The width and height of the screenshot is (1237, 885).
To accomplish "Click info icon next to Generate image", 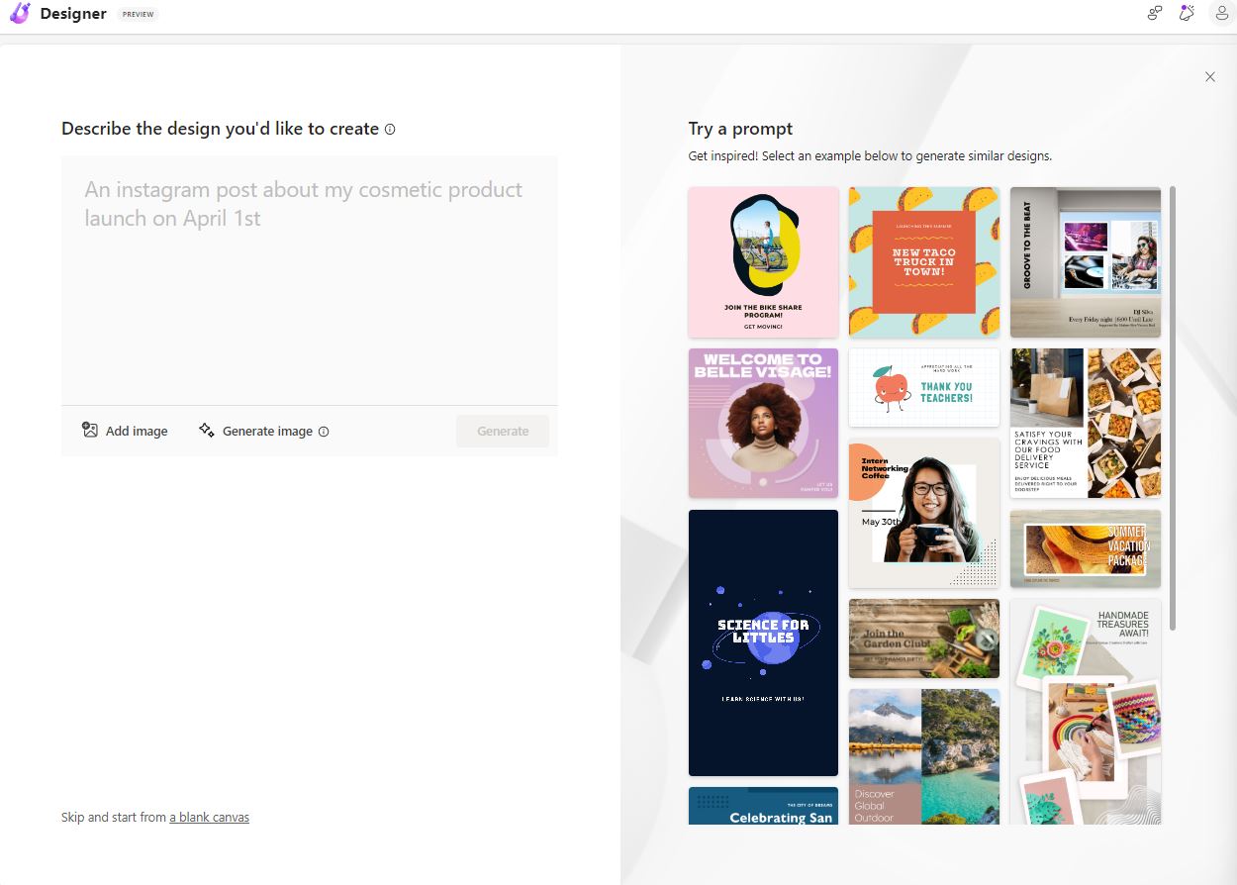I will click(324, 432).
